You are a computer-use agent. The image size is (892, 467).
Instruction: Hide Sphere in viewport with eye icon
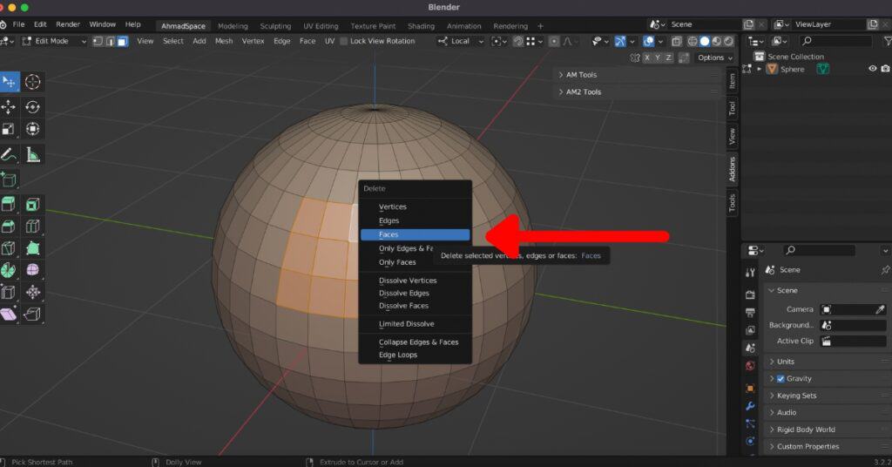click(x=872, y=69)
